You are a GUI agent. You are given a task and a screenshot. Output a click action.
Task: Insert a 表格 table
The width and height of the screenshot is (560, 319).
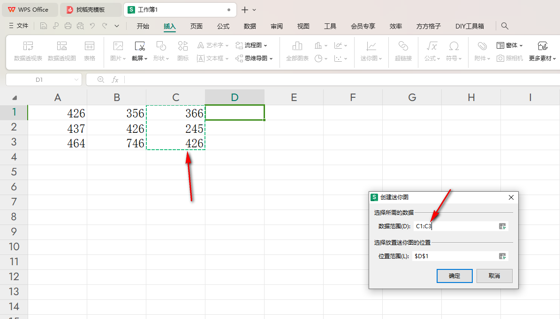89,51
